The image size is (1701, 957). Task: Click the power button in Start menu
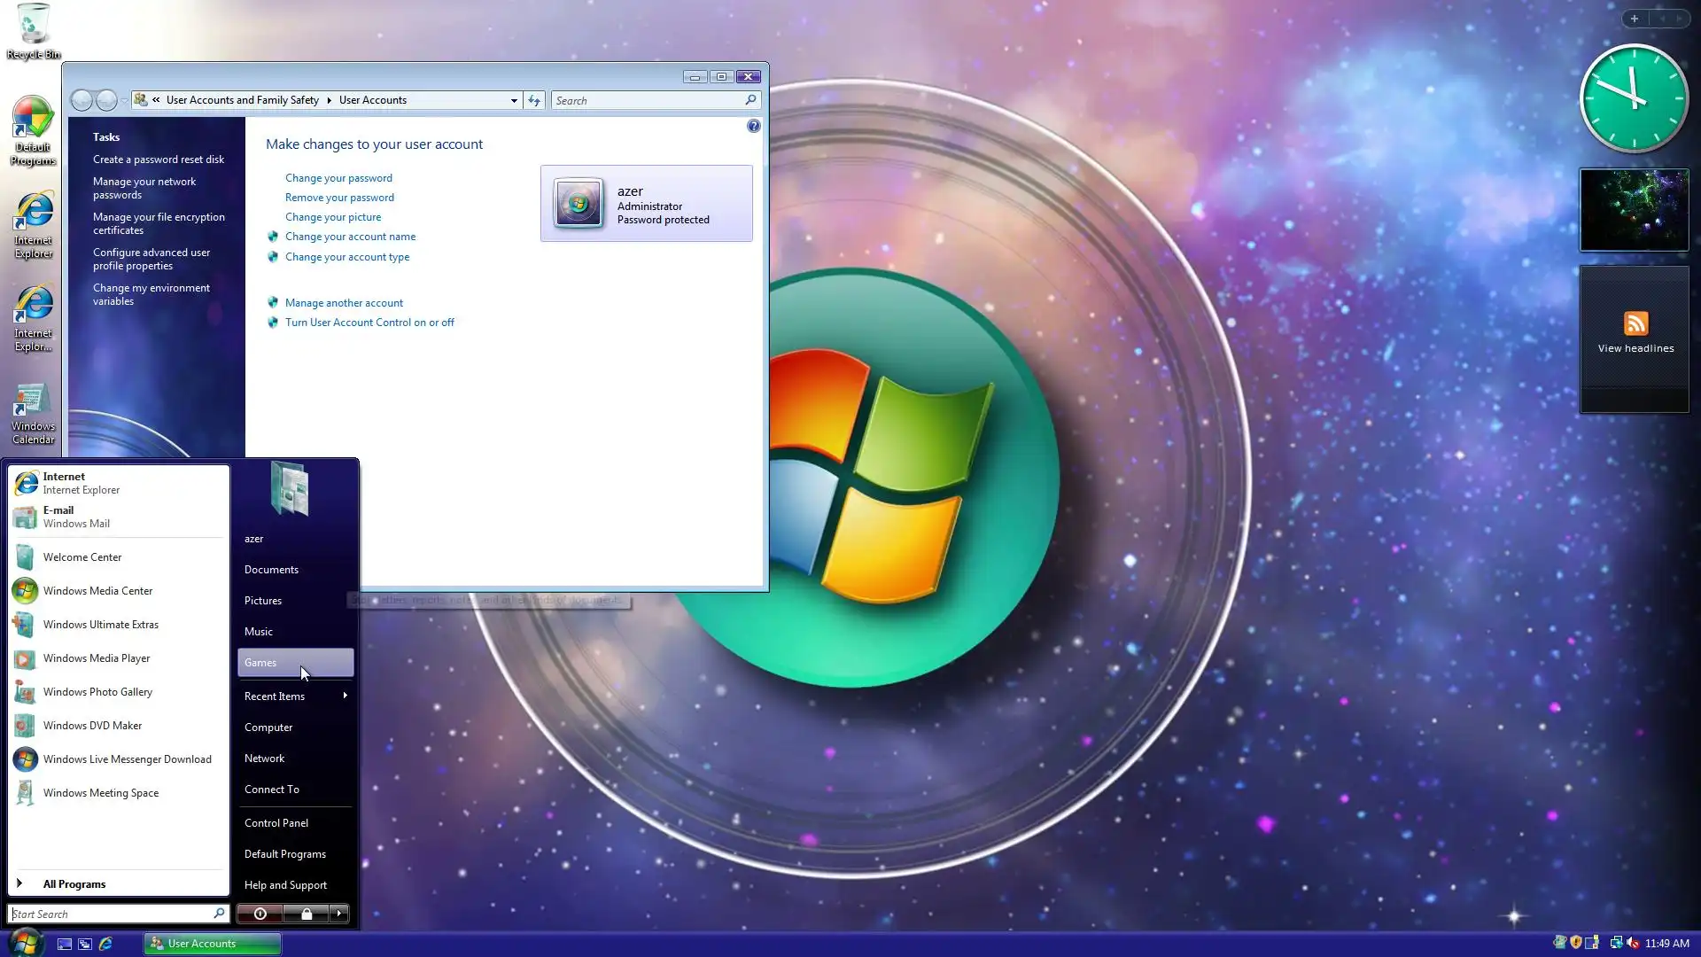click(x=260, y=914)
